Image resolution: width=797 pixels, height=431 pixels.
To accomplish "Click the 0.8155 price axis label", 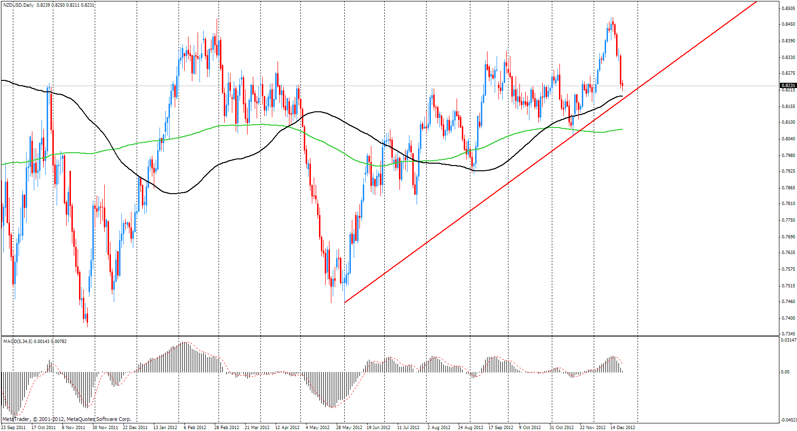I will 788,107.
